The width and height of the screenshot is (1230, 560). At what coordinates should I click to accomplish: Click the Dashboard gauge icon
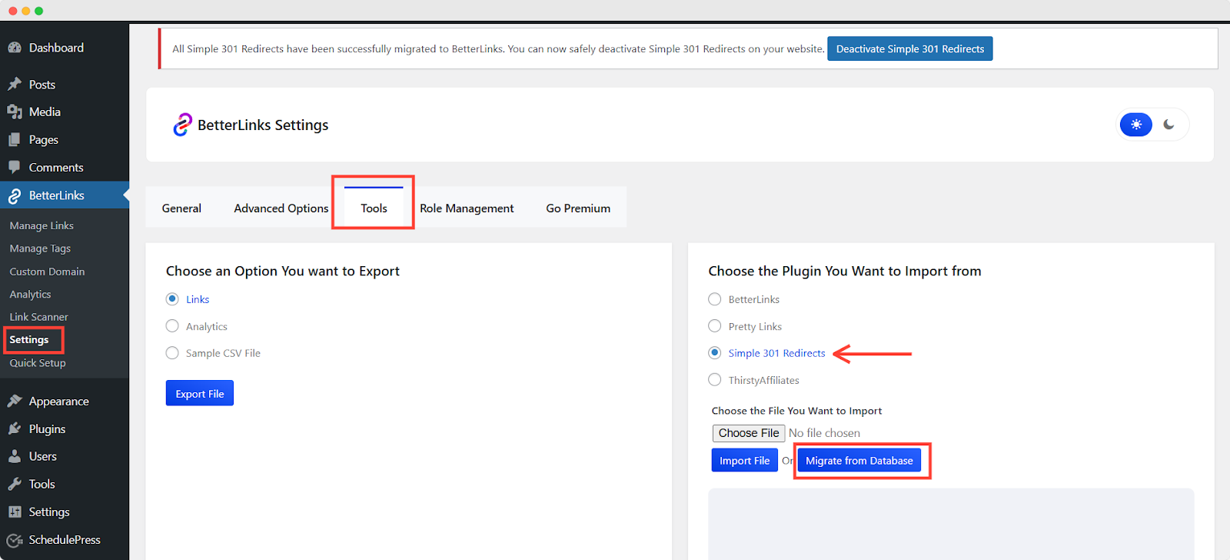coord(15,48)
